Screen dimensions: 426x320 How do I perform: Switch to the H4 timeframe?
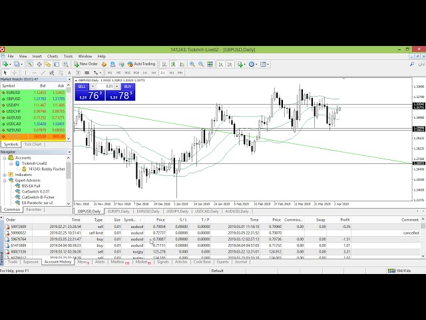click(153, 73)
